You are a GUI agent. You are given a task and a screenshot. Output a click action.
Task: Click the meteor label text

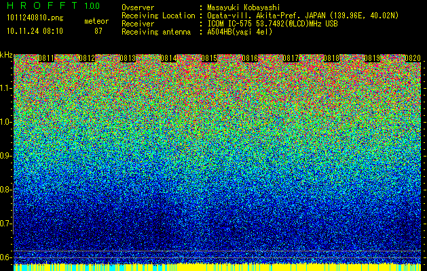pyautogui.click(x=96, y=21)
